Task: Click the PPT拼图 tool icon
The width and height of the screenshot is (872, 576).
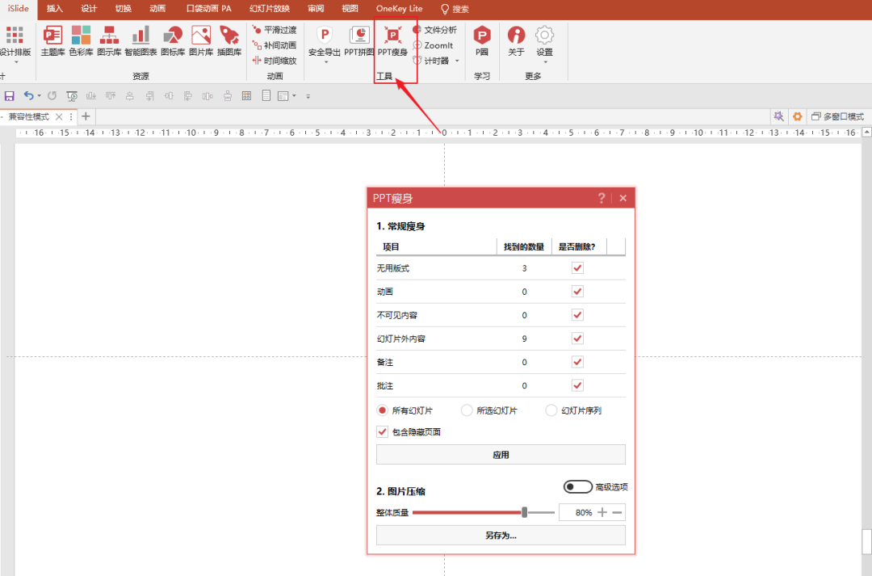Action: coord(359,40)
